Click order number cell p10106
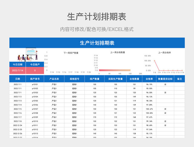 (x=35, y=105)
